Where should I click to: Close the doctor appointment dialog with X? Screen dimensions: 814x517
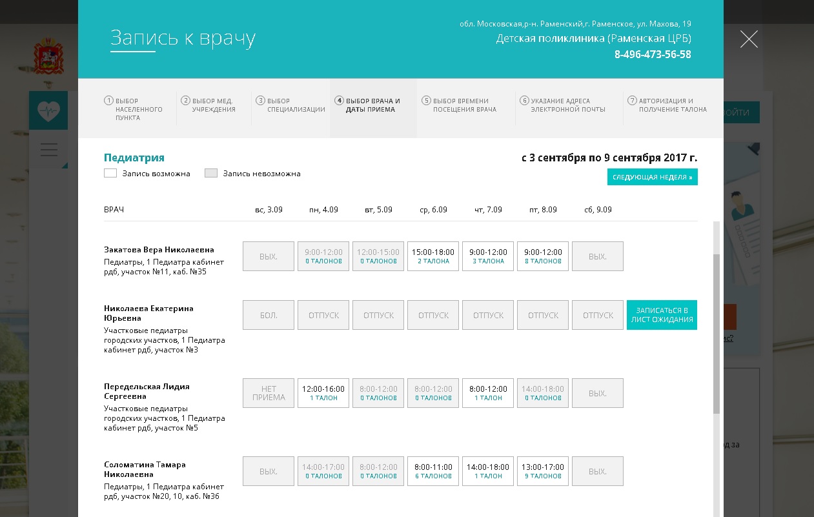749,39
